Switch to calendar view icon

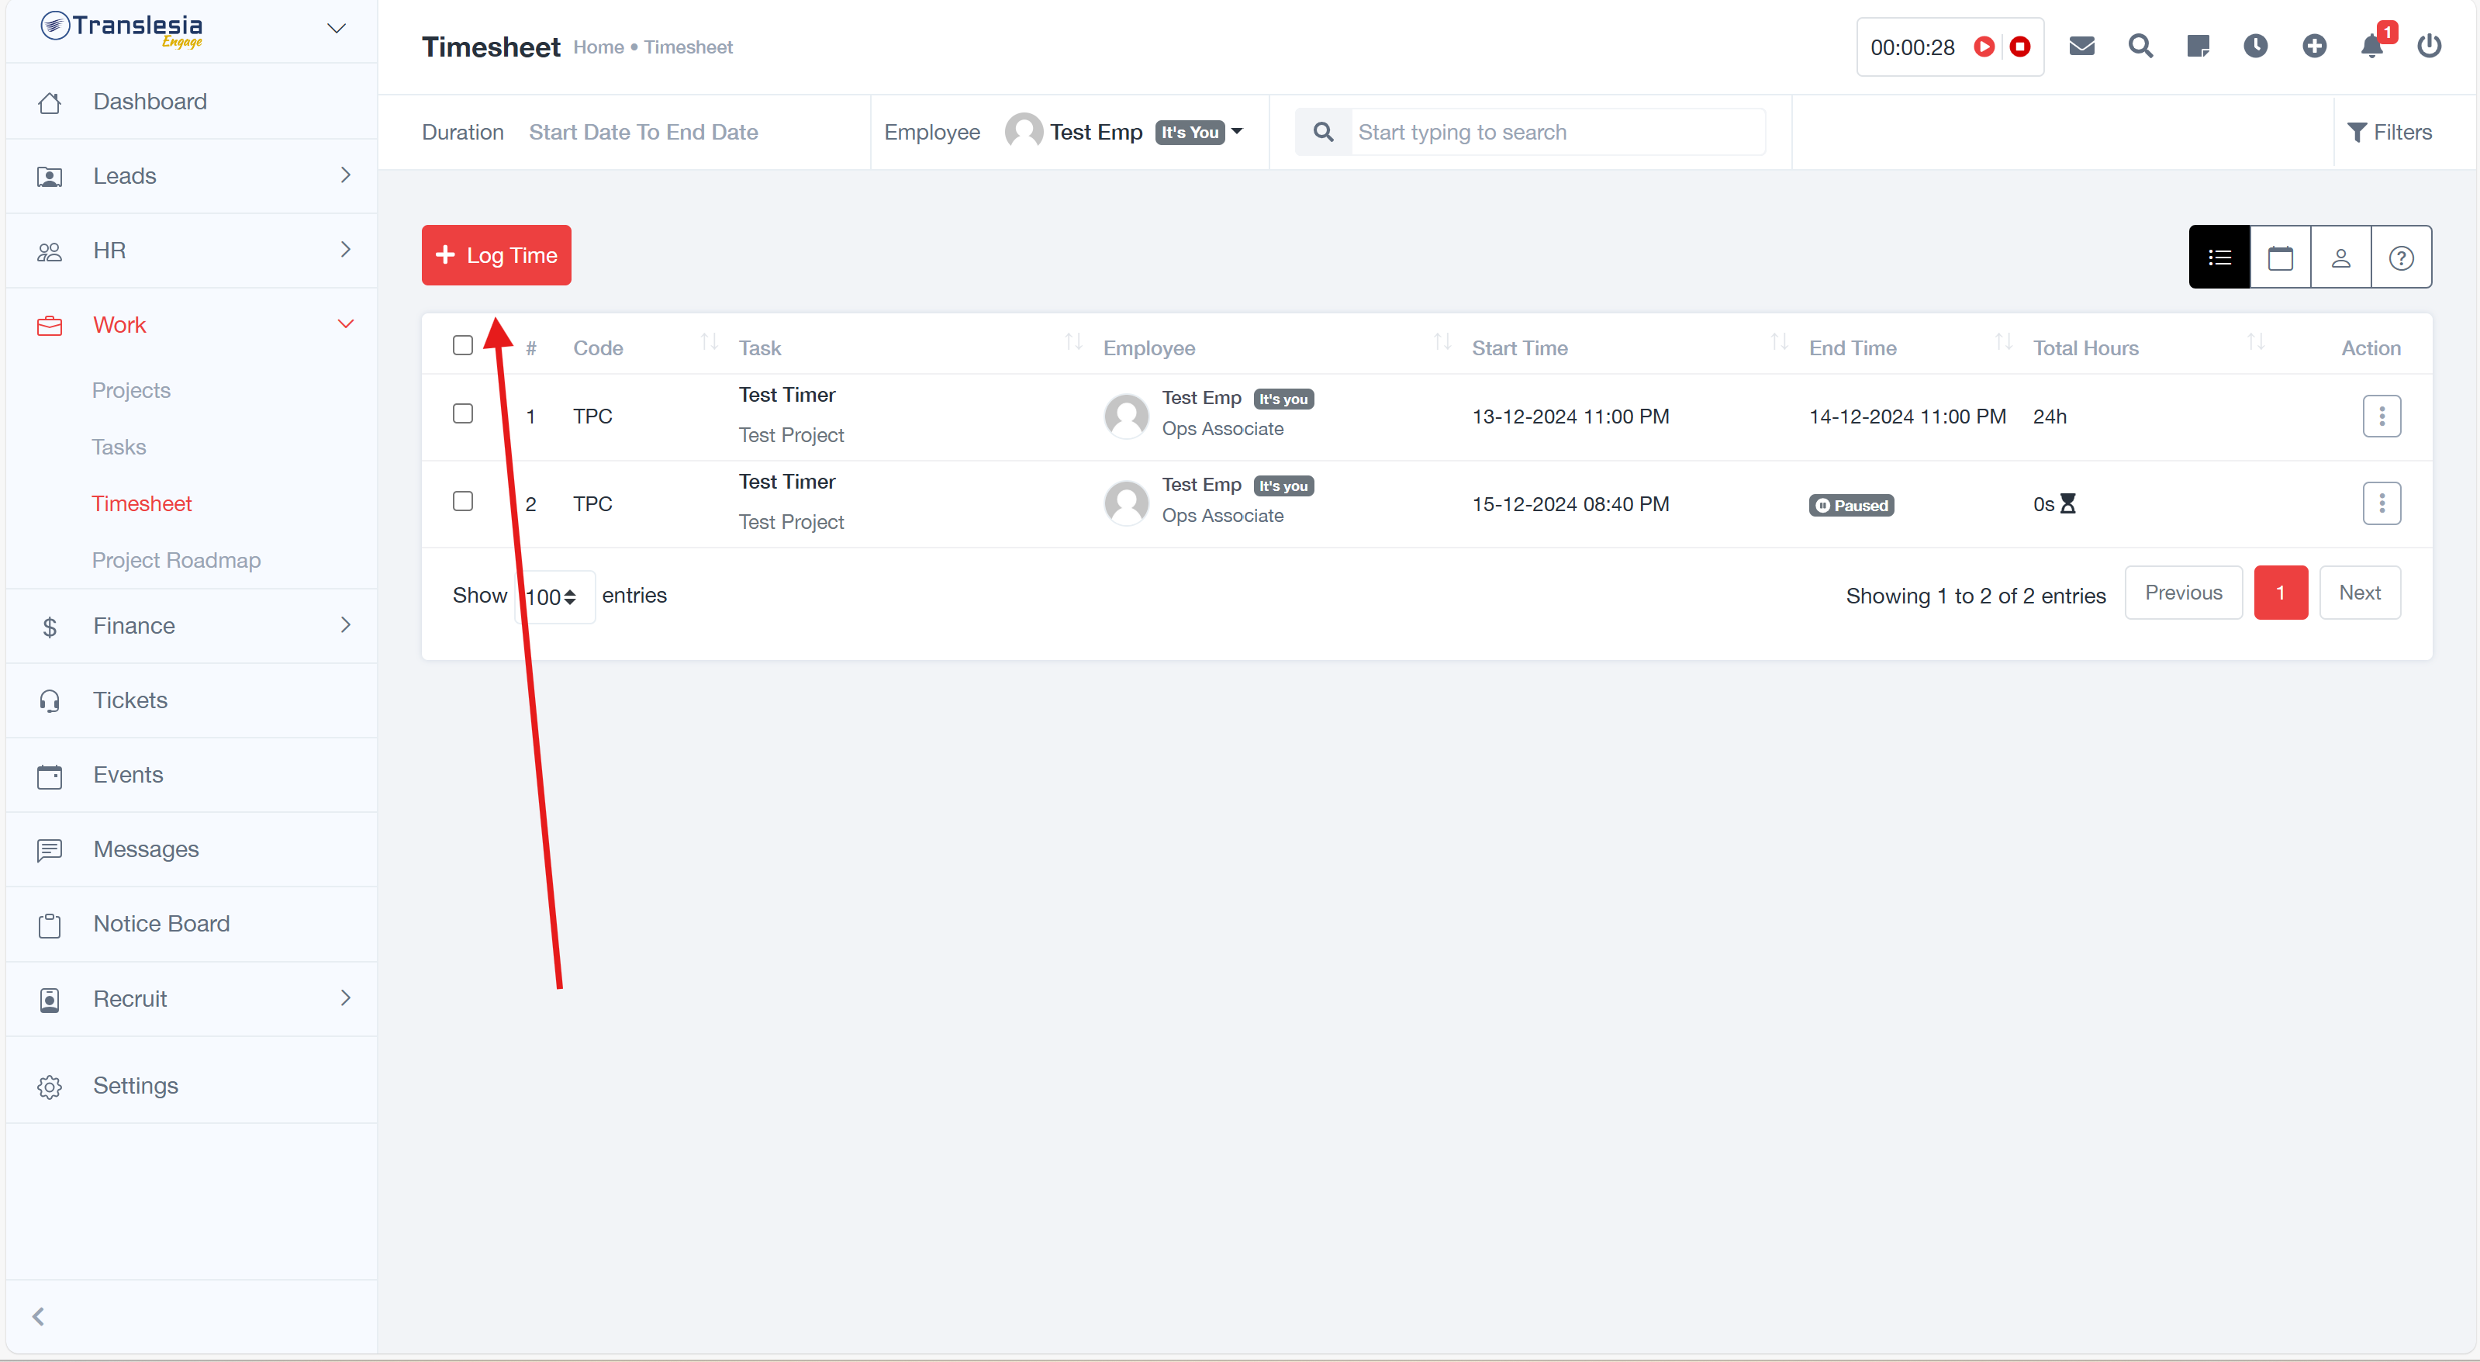click(2280, 258)
